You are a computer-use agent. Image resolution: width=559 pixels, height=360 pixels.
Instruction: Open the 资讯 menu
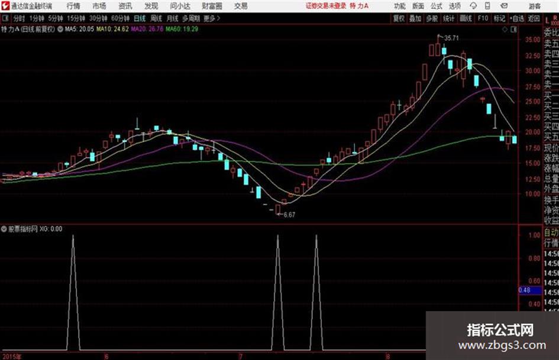(125, 6)
